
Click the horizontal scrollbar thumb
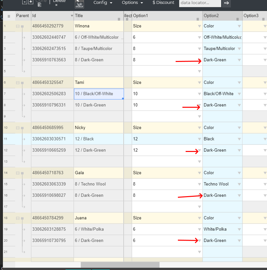pyautogui.click(x=120, y=265)
